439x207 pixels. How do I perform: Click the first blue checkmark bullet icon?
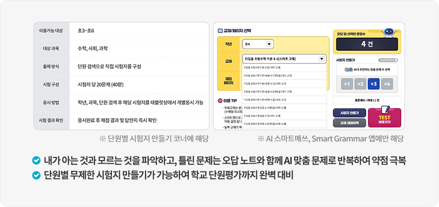[36, 160]
